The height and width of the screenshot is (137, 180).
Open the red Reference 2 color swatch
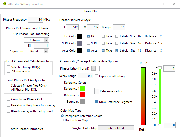coord(83,95)
